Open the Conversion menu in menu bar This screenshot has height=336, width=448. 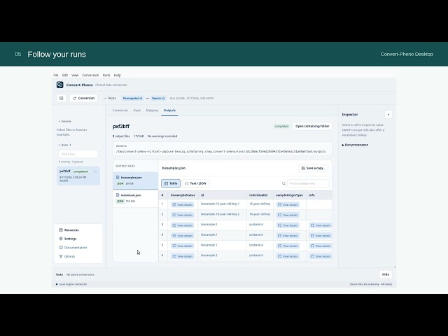(x=90, y=75)
